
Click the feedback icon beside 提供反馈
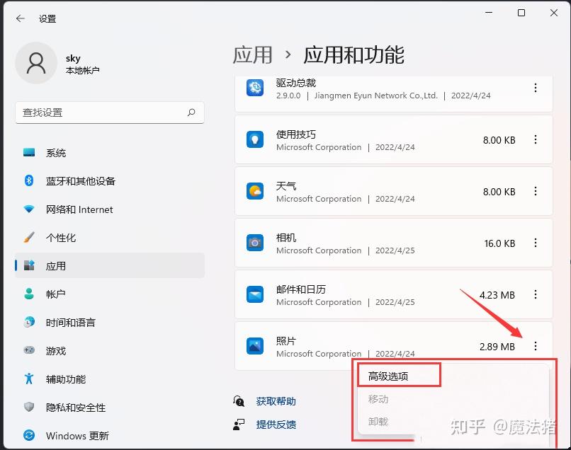click(239, 424)
